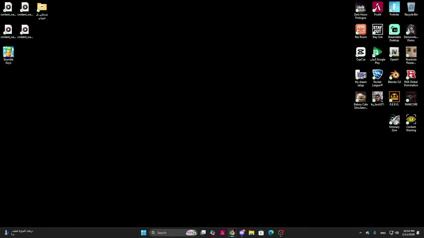Click the taskbar Search box
Viewport: 424px width, 238px height.
point(174,233)
